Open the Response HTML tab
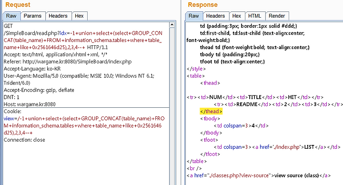 [x=254, y=16]
